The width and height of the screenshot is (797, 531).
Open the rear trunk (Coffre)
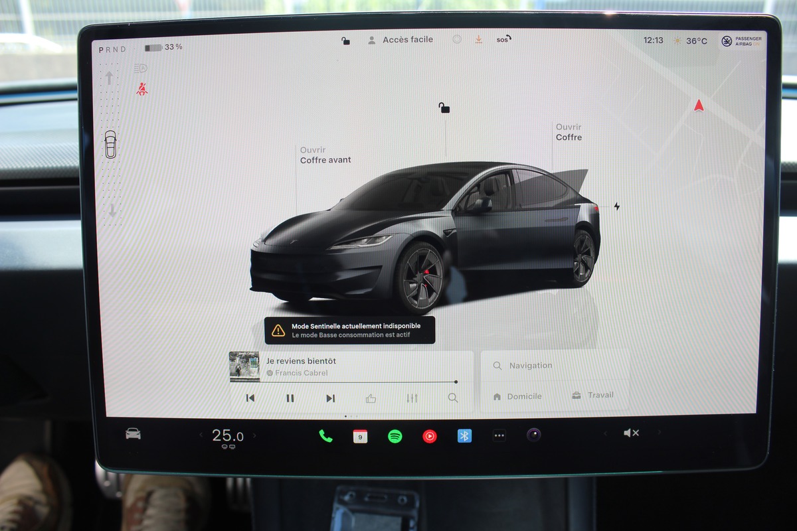(x=569, y=132)
